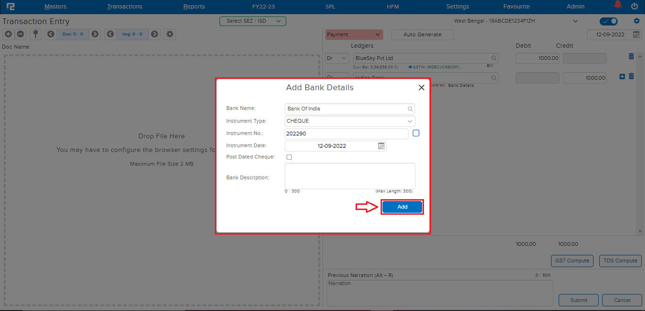This screenshot has height=311, width=645.
Task: Click the next Doc navigation arrow
Action: click(94, 34)
